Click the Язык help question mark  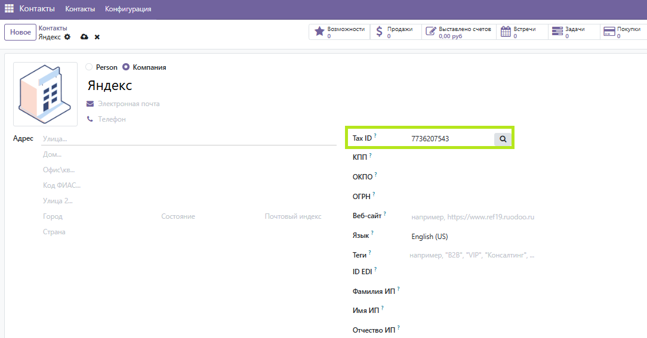click(x=372, y=233)
